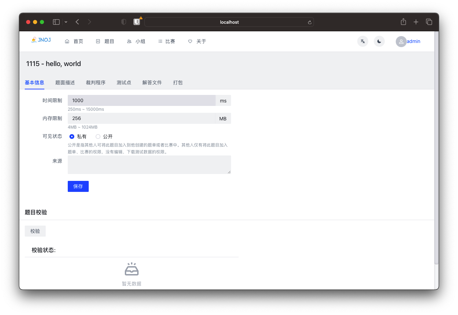
Task: Click the 暂无数据 empty inbox icon
Action: (132, 269)
